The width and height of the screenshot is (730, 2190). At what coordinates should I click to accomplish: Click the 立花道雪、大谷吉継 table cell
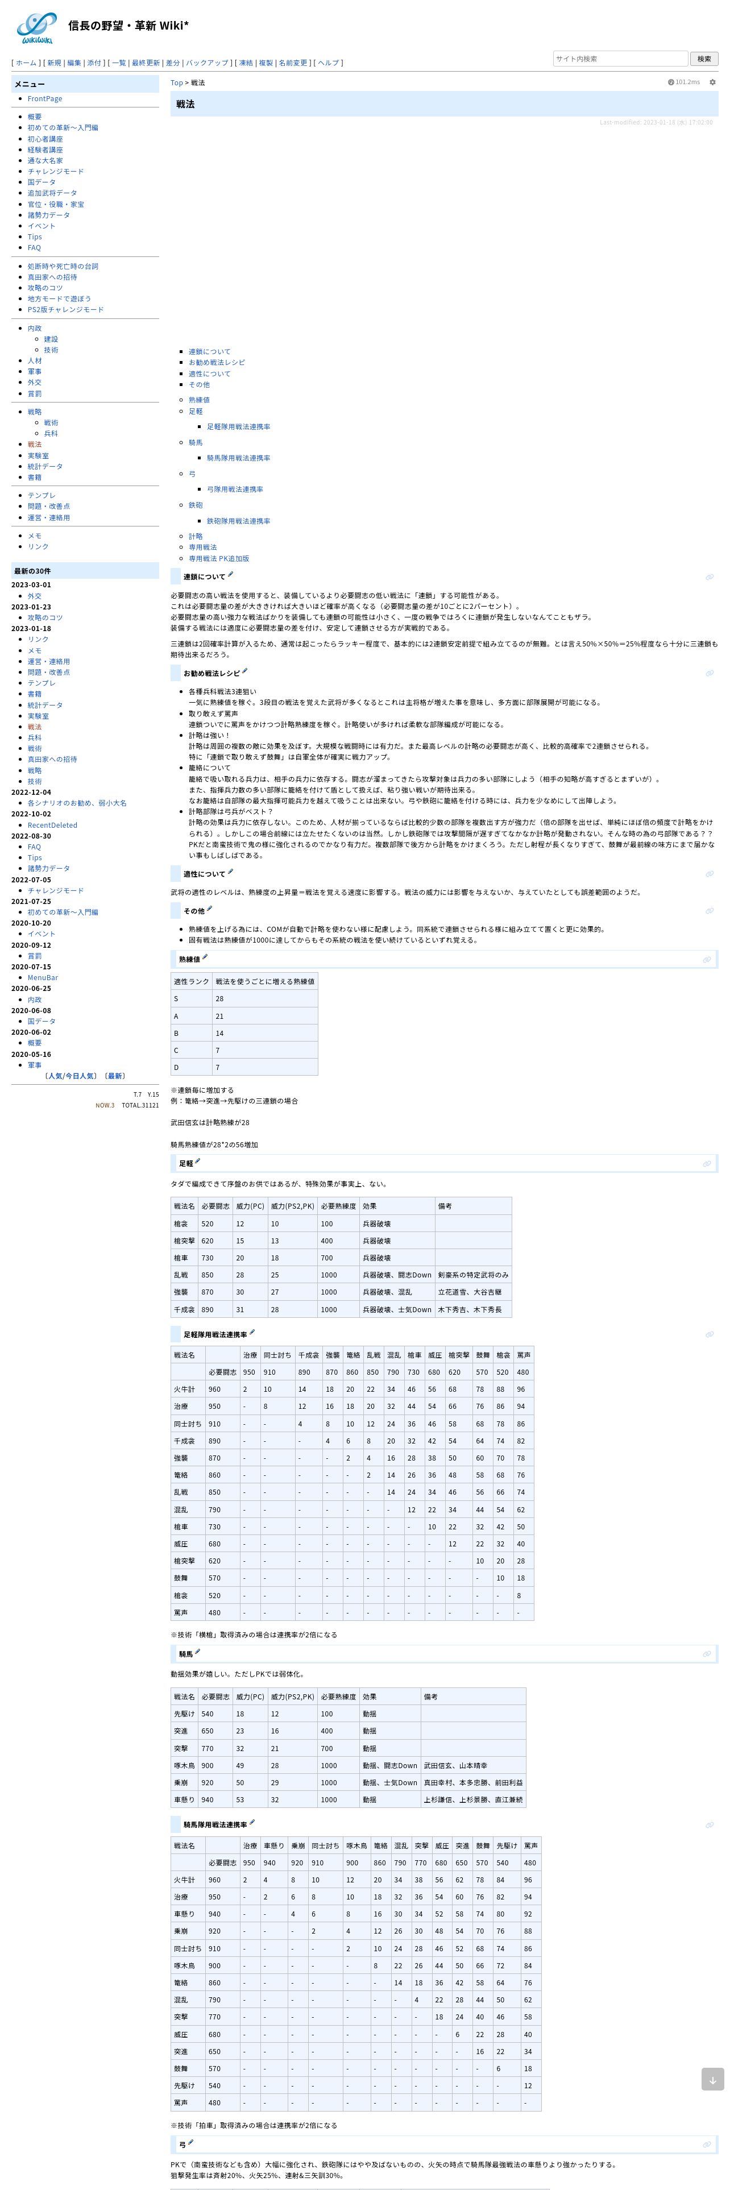tap(472, 1291)
